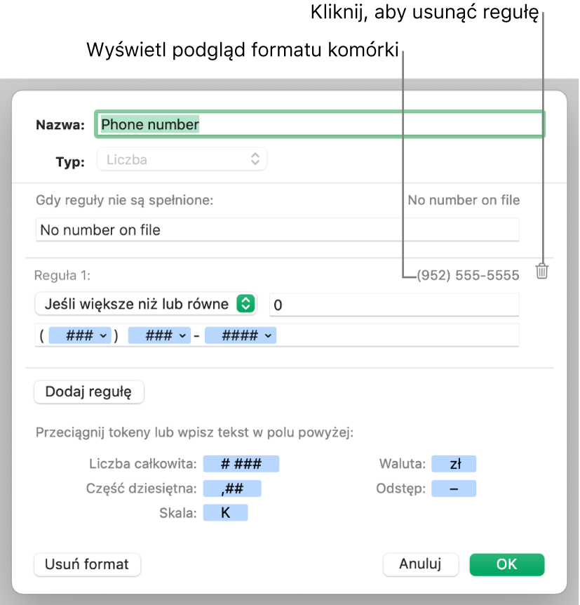Screen dimensions: 580x605
Task: Click the Odstęp token
Action: (454, 488)
